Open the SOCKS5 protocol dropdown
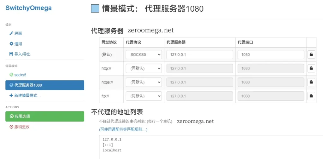323x159 pixels. click(x=144, y=54)
